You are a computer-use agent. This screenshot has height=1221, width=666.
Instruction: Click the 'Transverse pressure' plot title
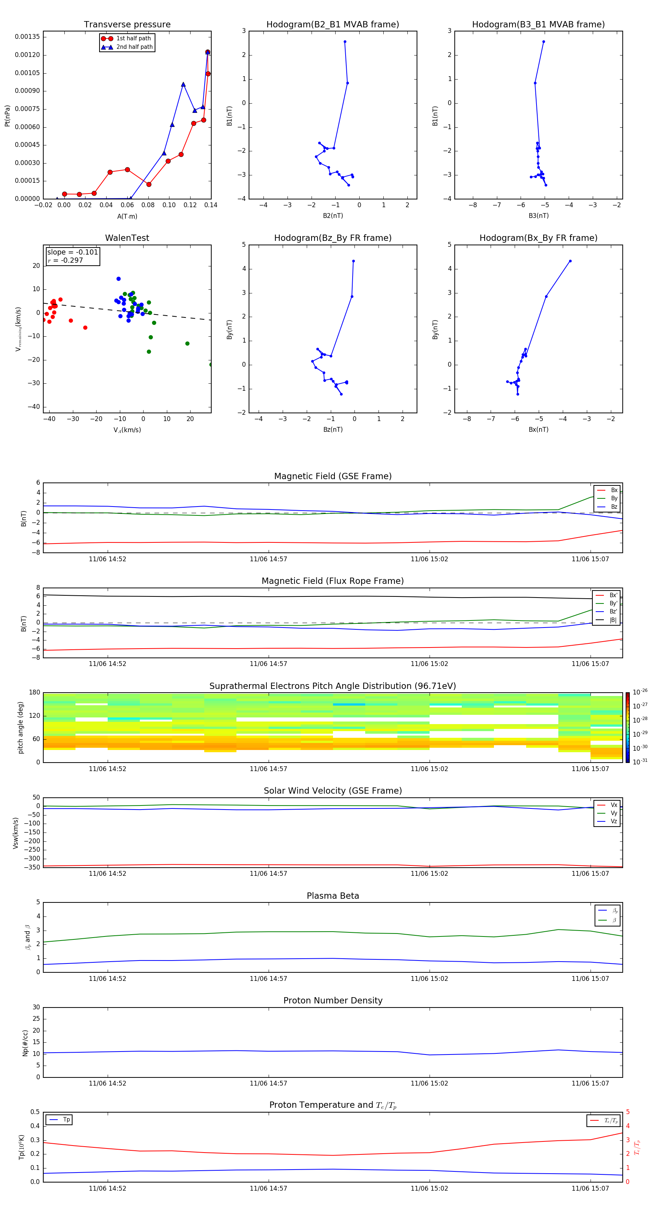pos(127,24)
